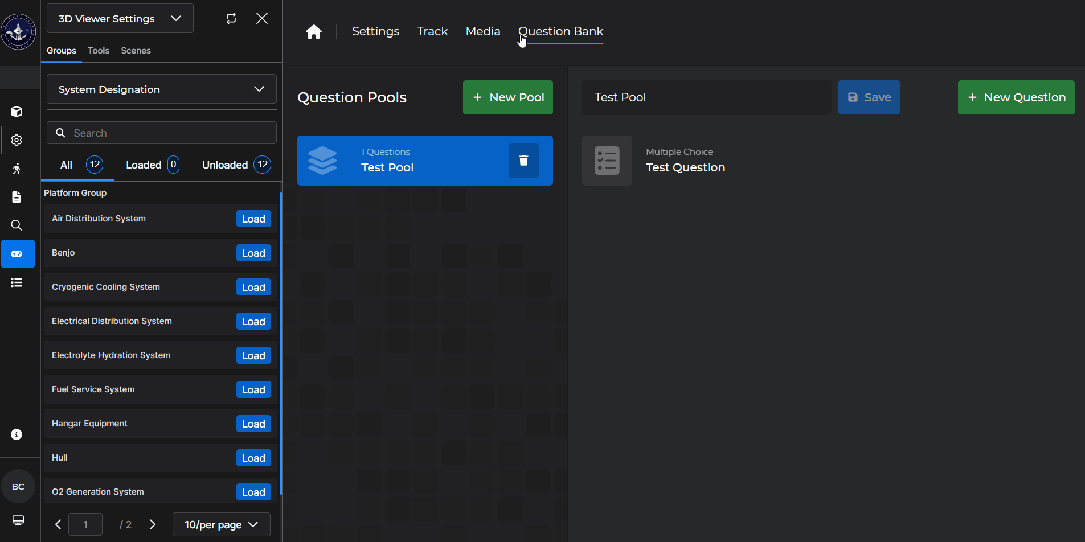Click the Test Pool name field
The height and width of the screenshot is (542, 1085).
pyautogui.click(x=707, y=97)
